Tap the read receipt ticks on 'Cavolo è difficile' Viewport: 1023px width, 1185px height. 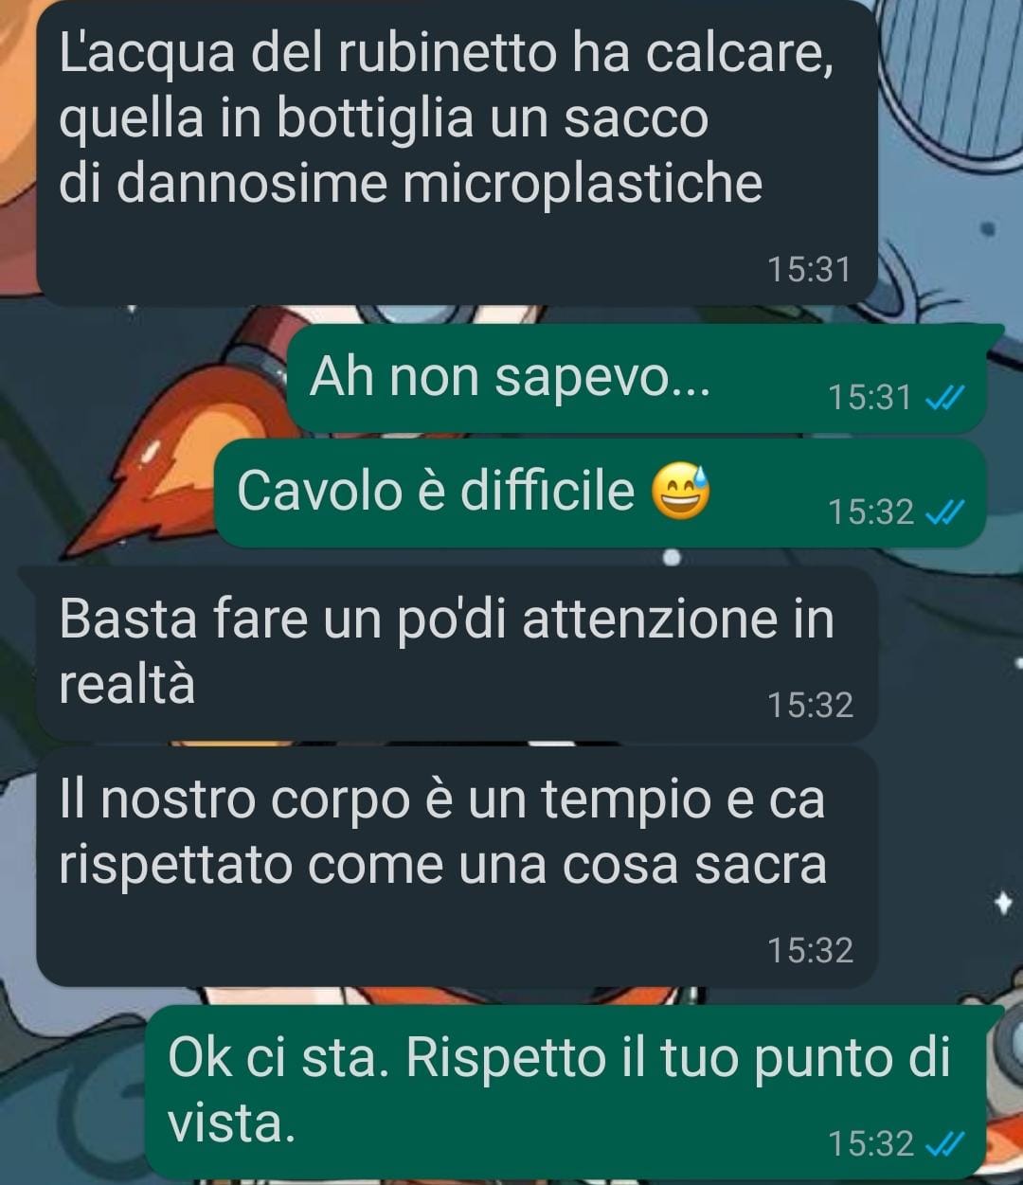[943, 512]
